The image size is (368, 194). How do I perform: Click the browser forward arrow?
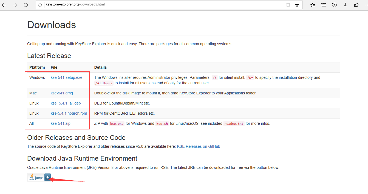point(15,5)
